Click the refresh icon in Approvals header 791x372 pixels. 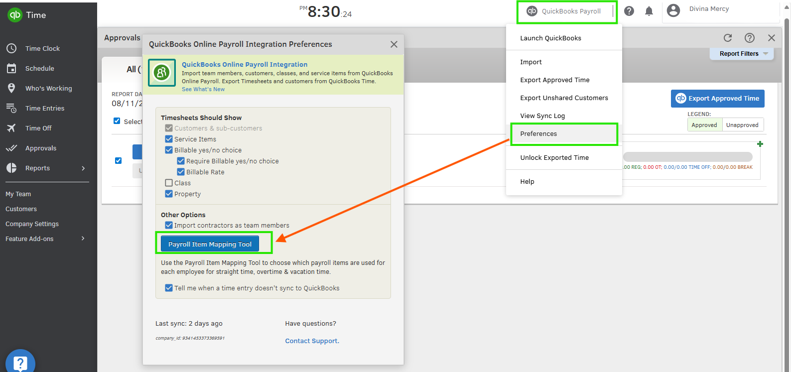point(728,38)
